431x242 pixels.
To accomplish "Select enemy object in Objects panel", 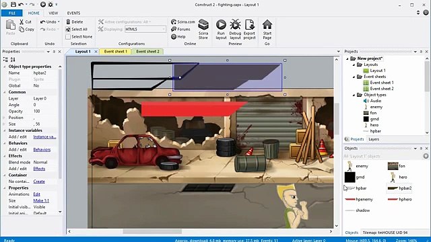I will (358, 166).
